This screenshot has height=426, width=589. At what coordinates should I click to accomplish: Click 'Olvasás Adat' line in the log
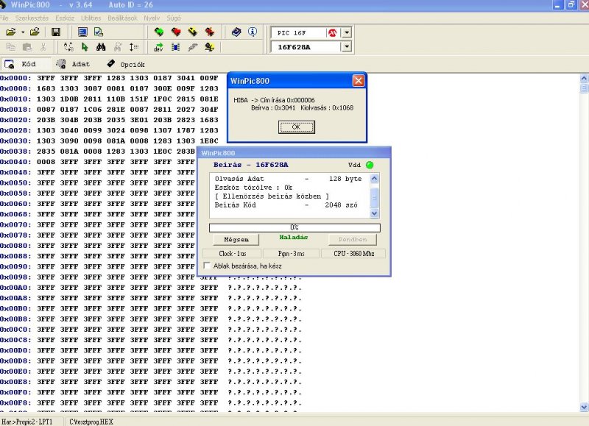click(288, 179)
